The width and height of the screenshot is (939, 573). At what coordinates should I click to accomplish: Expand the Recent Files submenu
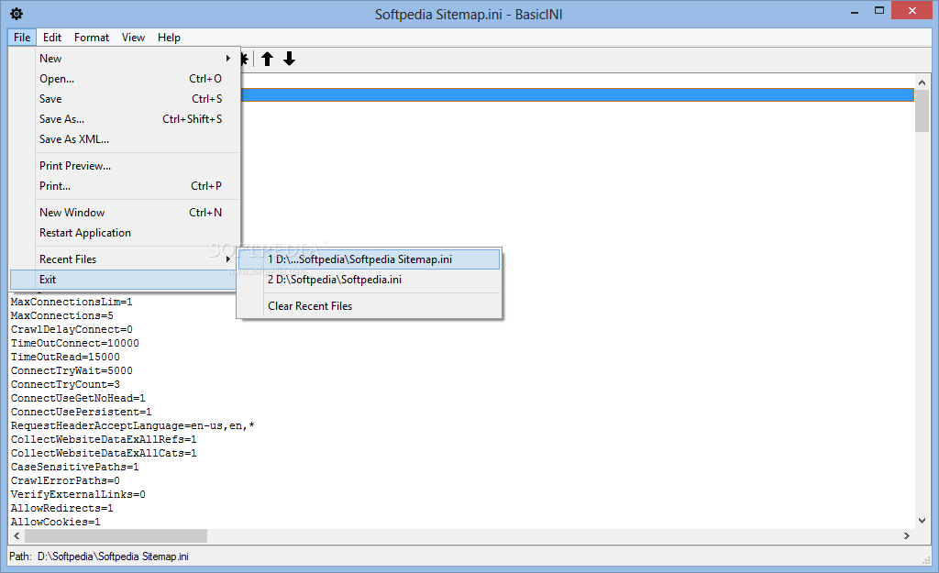click(125, 259)
